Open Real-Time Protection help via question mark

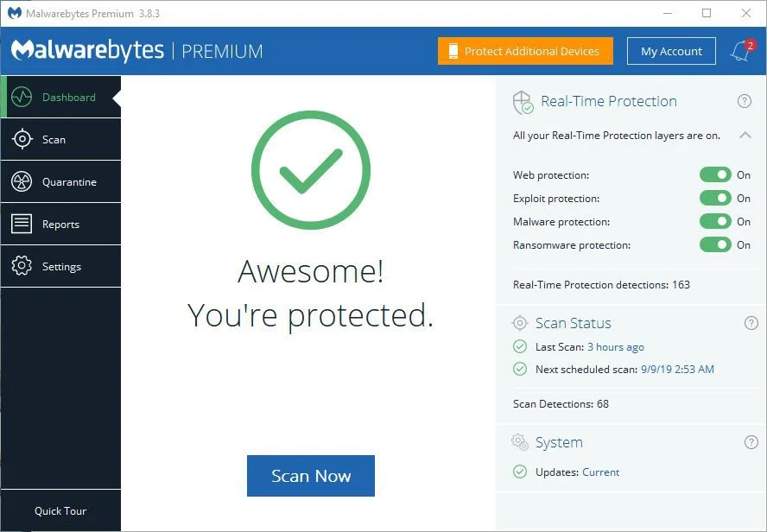(745, 102)
